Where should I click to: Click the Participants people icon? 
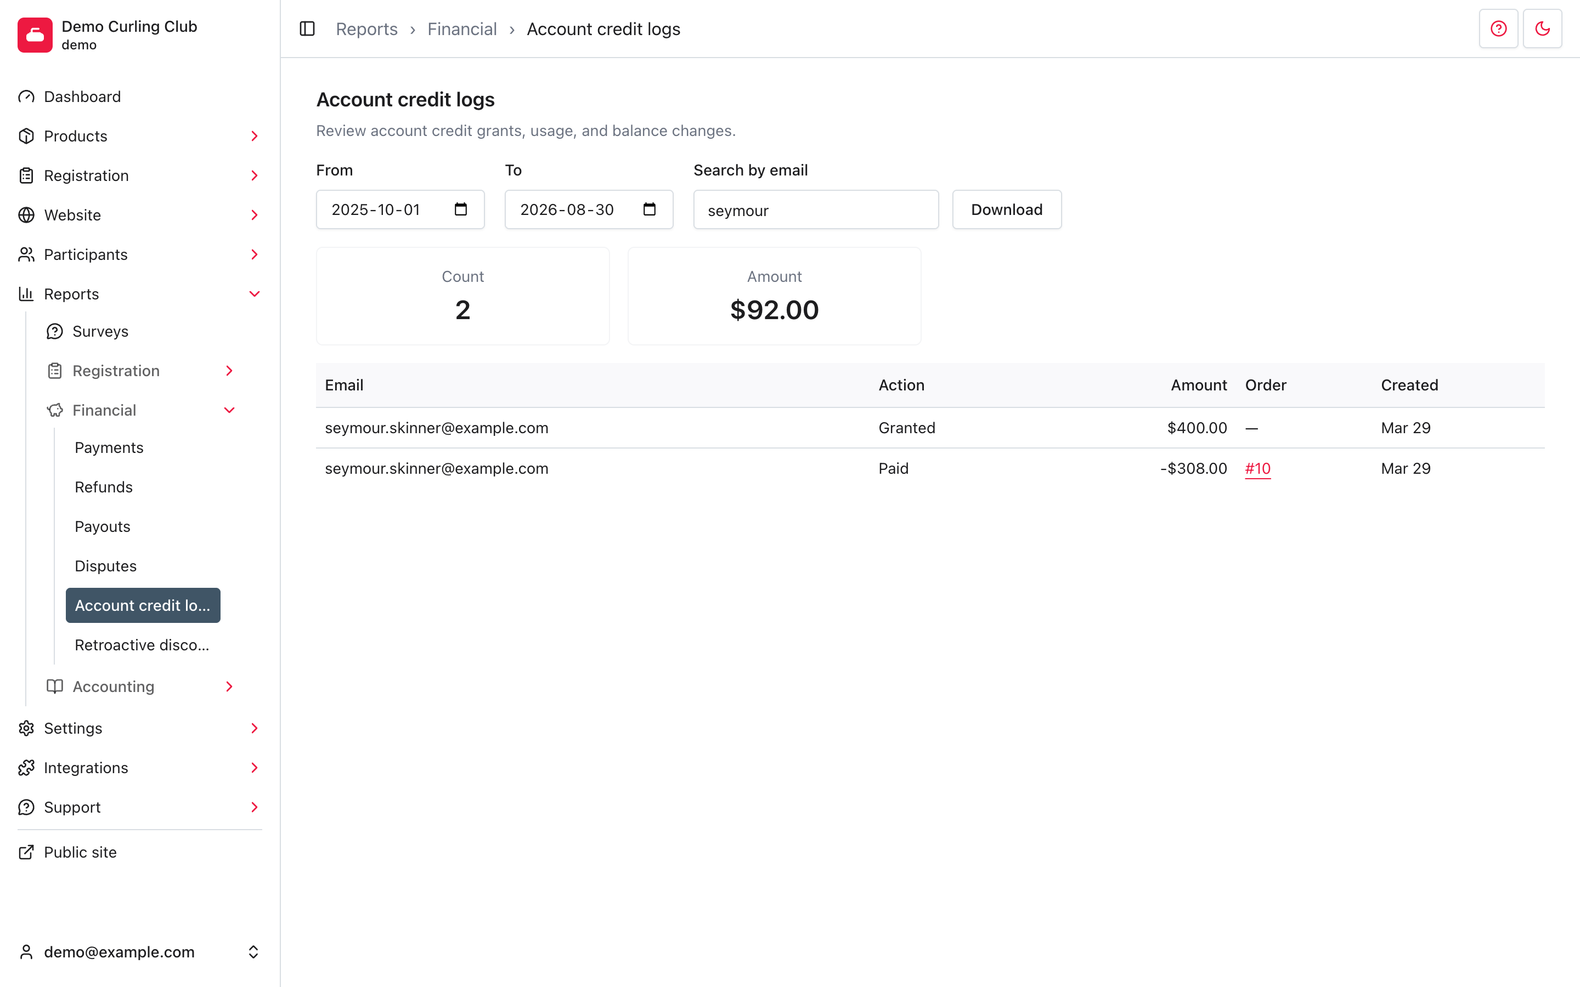tap(26, 254)
